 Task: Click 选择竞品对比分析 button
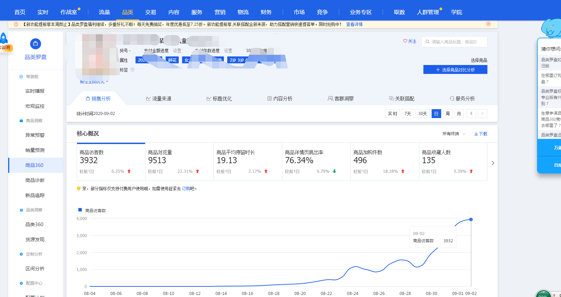click(455, 70)
